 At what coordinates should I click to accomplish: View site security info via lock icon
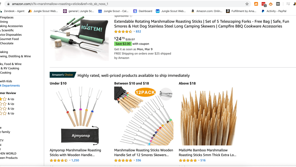[x=8, y=4]
